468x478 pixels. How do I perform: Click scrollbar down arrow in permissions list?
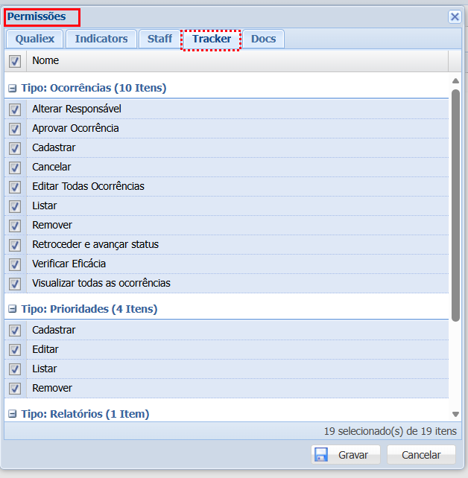click(x=455, y=414)
